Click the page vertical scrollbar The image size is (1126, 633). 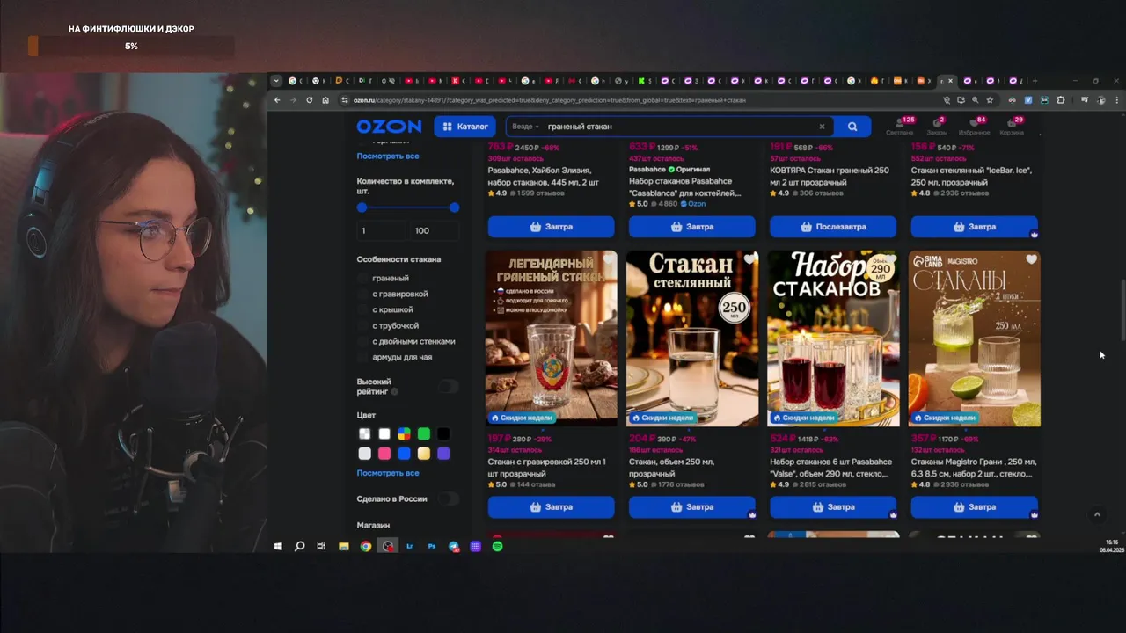[x=1123, y=309]
